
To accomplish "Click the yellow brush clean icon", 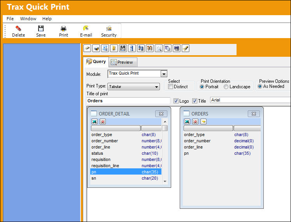I will click(x=186, y=49).
